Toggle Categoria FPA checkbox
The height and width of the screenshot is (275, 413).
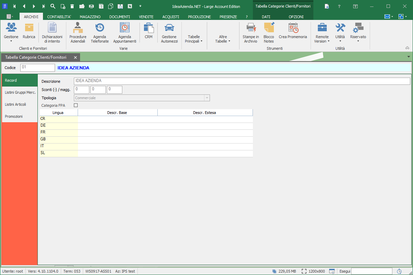pyautogui.click(x=76, y=105)
